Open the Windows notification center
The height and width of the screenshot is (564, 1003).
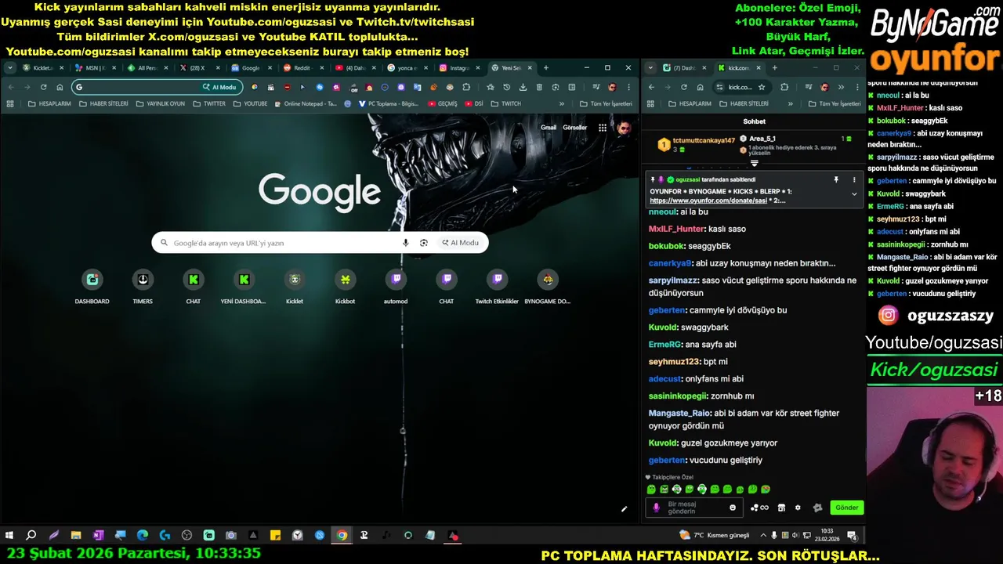(852, 536)
